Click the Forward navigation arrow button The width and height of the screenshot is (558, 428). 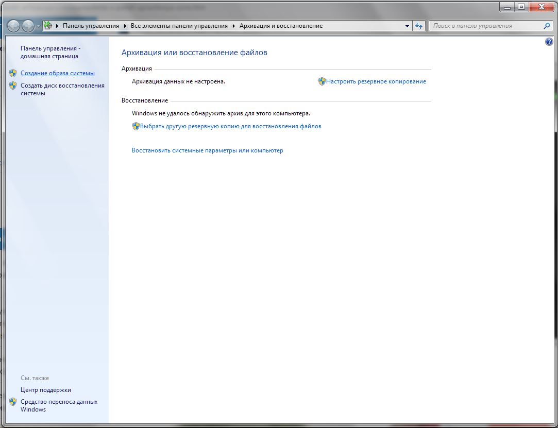pyautogui.click(x=28, y=26)
